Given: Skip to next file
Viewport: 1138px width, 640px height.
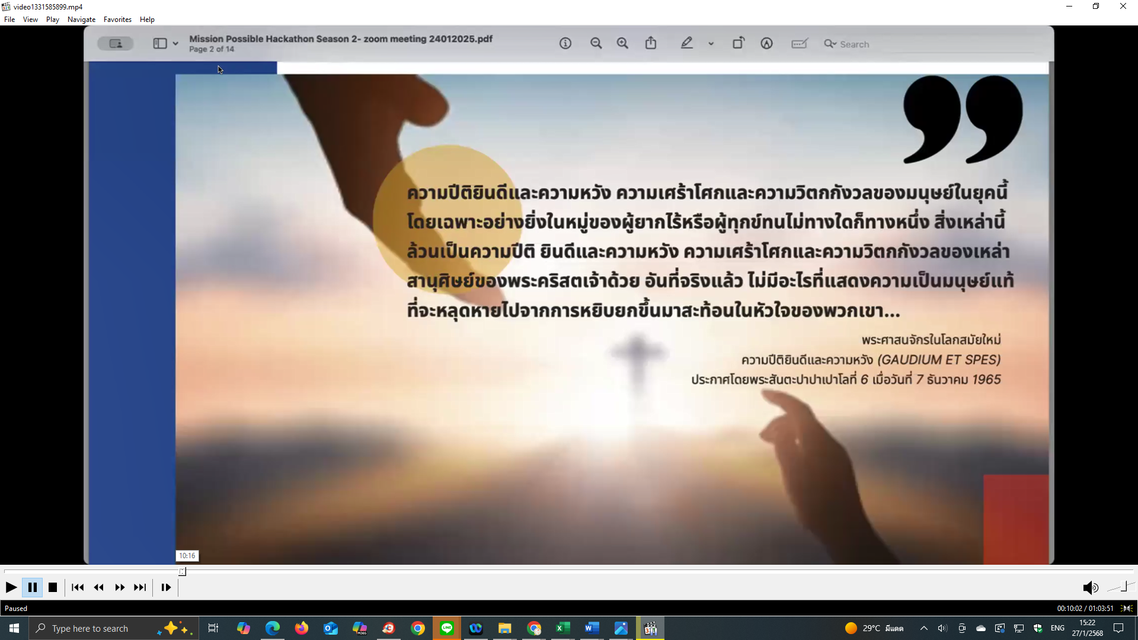Looking at the screenshot, I should [140, 587].
